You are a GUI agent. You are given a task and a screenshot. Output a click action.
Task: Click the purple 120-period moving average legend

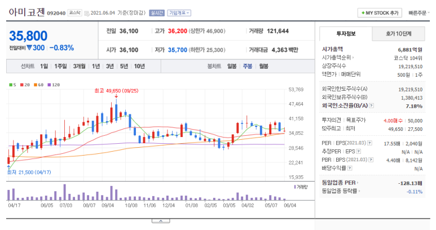coord(54,85)
